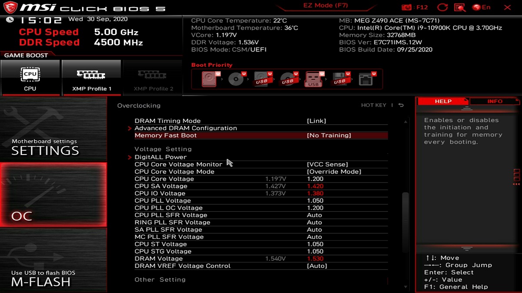Open the M-FLASH section
The image size is (522, 293).
[x=53, y=260]
